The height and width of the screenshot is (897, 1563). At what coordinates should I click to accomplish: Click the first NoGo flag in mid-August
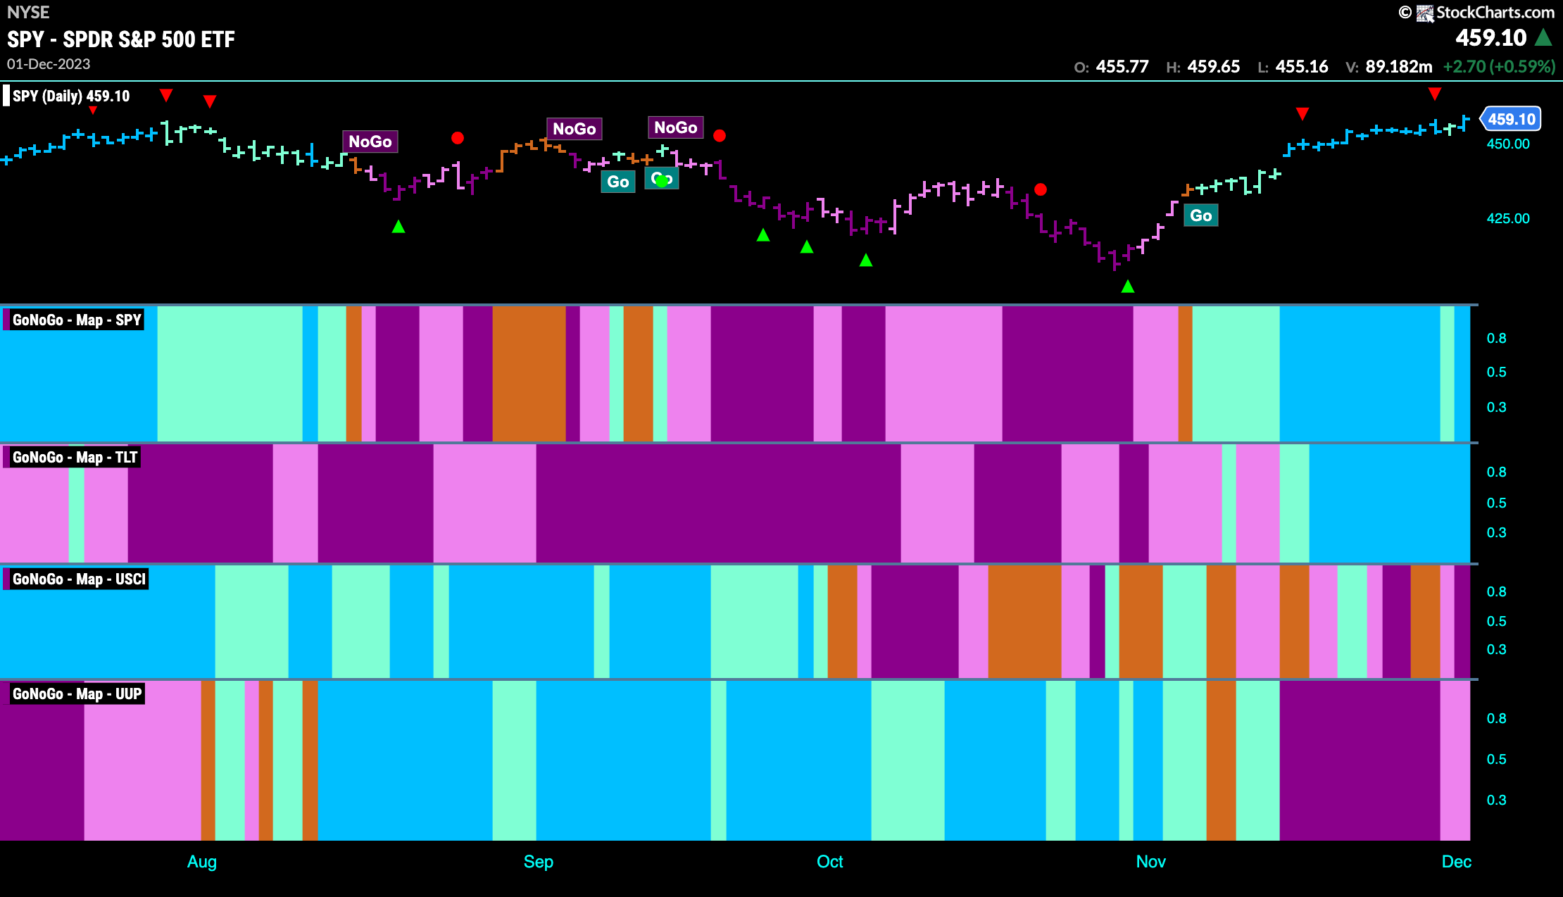[370, 142]
